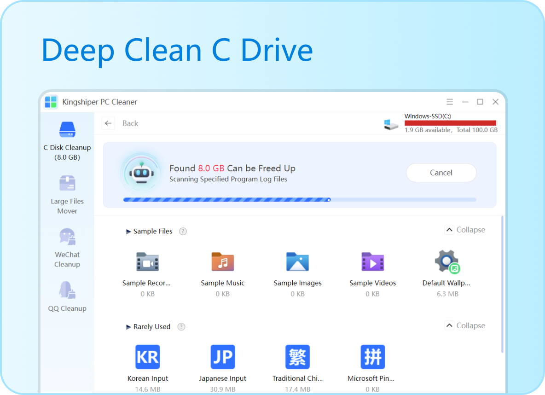The width and height of the screenshot is (545, 395).
Task: Open the hamburger menu in title bar
Action: click(x=449, y=102)
